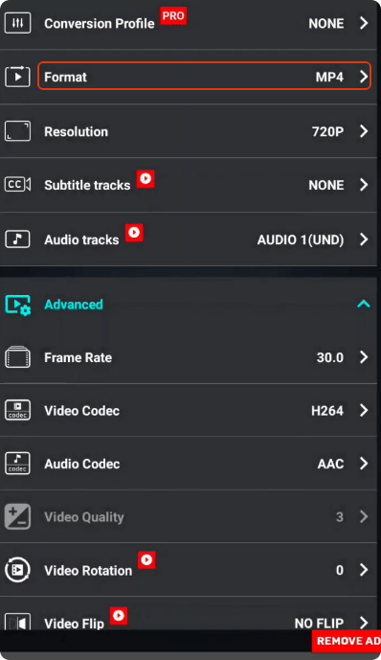
Task: Click the Resolution frame icon
Action: pyautogui.click(x=17, y=131)
